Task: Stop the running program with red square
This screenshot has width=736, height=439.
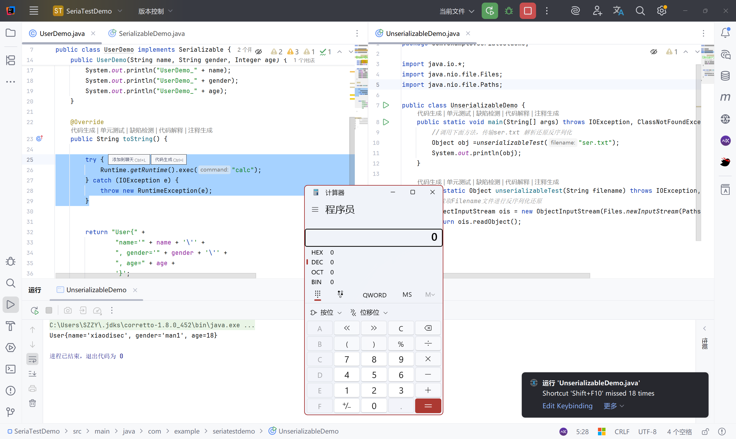Action: (x=528, y=11)
